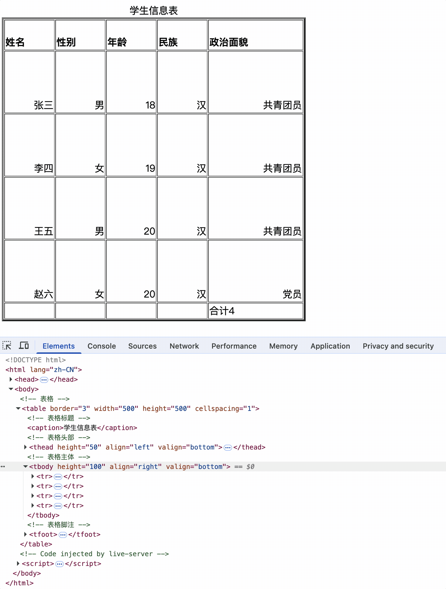The image size is (446, 589).
Task: Open the three-dot actions beside the tbody line
Action: pos(3,467)
